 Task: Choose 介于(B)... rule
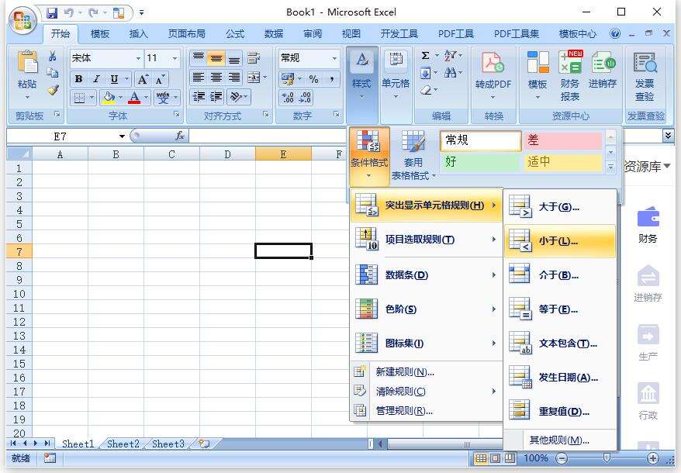[x=560, y=275]
